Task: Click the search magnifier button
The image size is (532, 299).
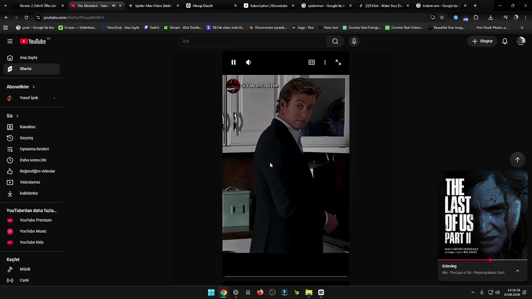Action: (x=335, y=41)
